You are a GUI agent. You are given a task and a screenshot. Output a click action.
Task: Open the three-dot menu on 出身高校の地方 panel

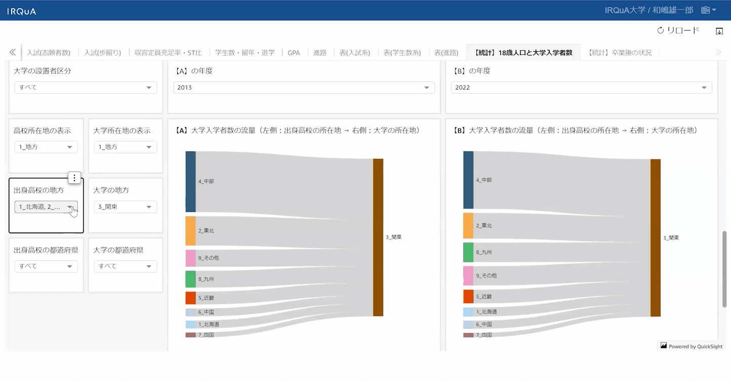[x=74, y=178]
